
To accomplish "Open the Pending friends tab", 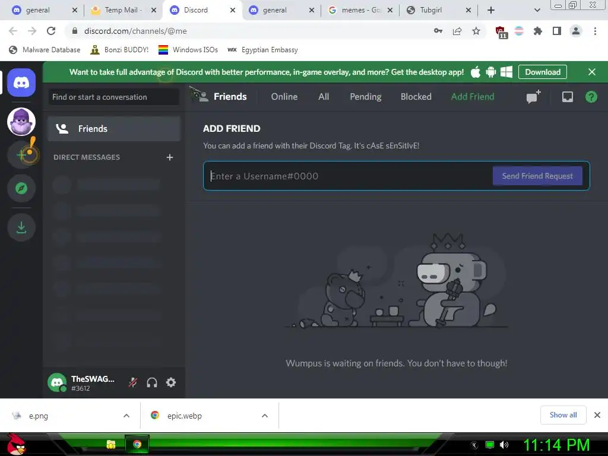I will coord(366,97).
